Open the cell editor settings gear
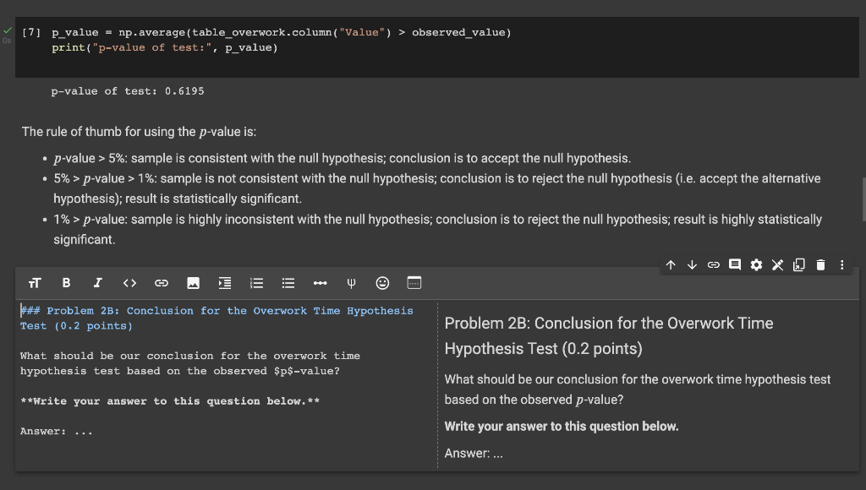This screenshot has height=490, width=866. coord(756,265)
